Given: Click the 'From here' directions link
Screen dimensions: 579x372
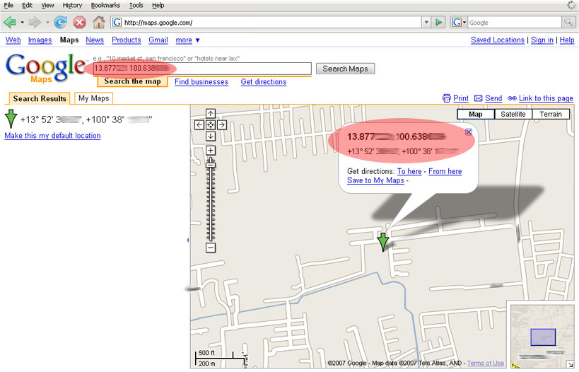Looking at the screenshot, I should pyautogui.click(x=445, y=171).
